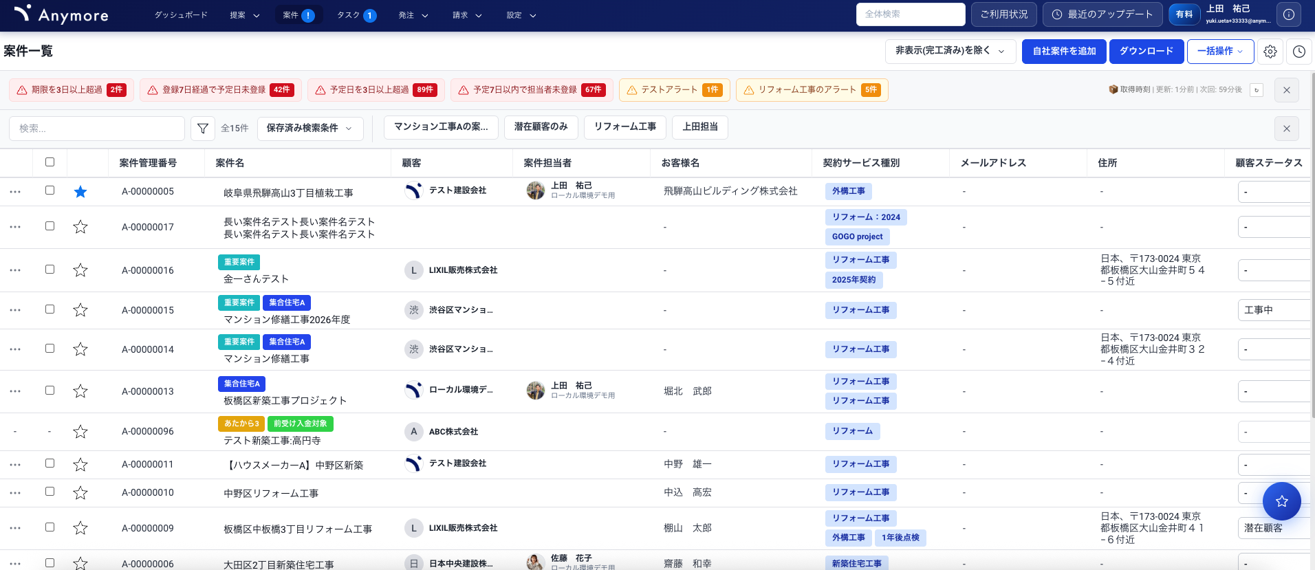This screenshot has height=570, width=1315.
Task: Open ご利用状況
Action: pyautogui.click(x=1003, y=14)
